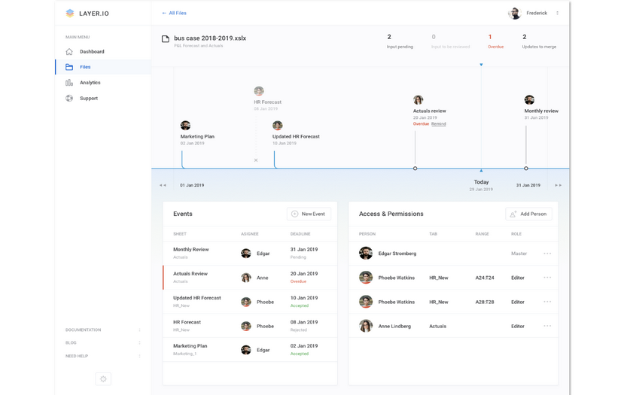This screenshot has width=621, height=395.
Task: Click the file document icon beside bus case
Action: click(x=166, y=39)
